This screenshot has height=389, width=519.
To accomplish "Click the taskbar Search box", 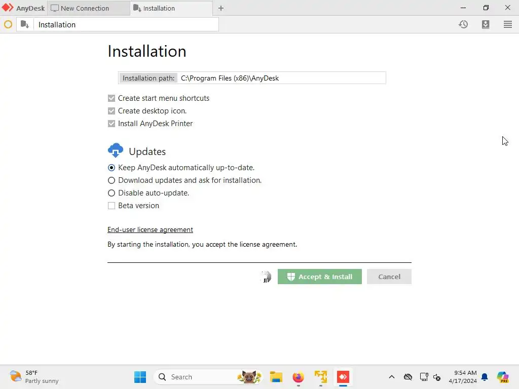I will pyautogui.click(x=208, y=377).
